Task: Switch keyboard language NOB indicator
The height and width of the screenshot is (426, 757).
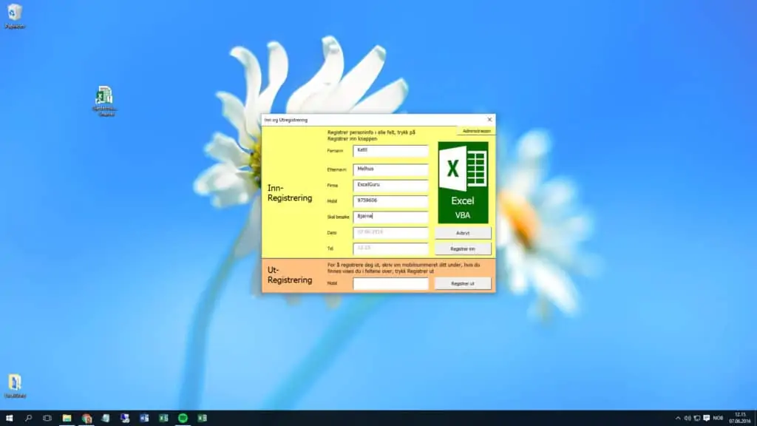Action: [718, 419]
